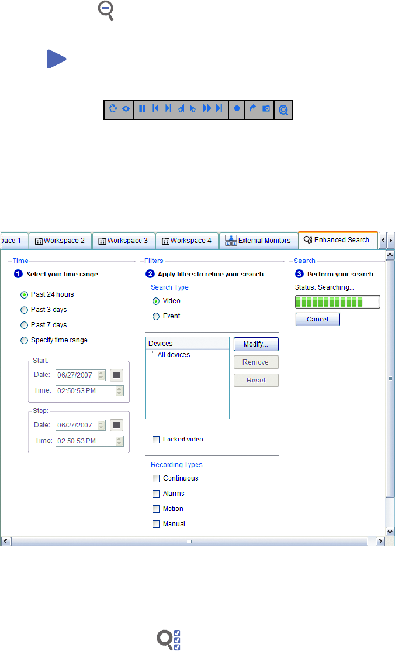Click the green search progress bar
Viewport: 395px width, 651px height.
pos(337,302)
